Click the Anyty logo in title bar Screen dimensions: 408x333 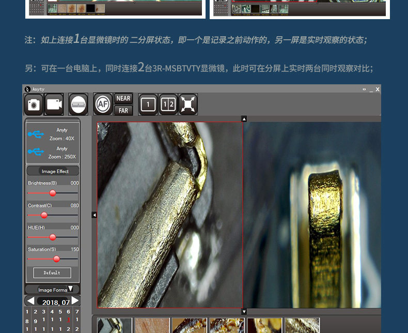27,89
